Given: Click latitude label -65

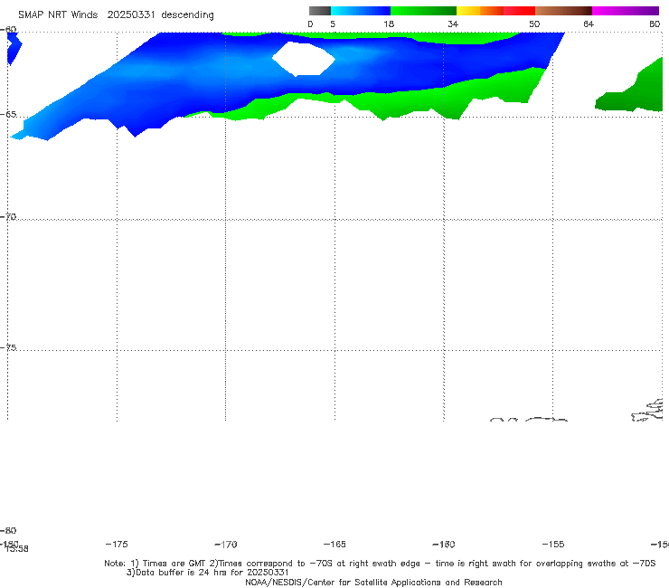Looking at the screenshot, I should [x=8, y=115].
